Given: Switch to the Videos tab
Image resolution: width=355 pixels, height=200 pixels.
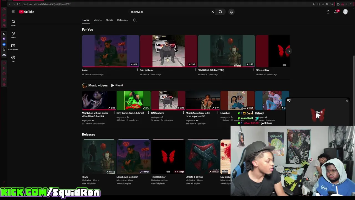Looking at the screenshot, I should coord(98,20).
